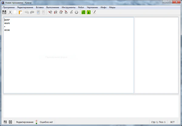Screen dimensions: 182x126
Task: Click the Redo arrow icon
Action: click(x=32, y=12)
